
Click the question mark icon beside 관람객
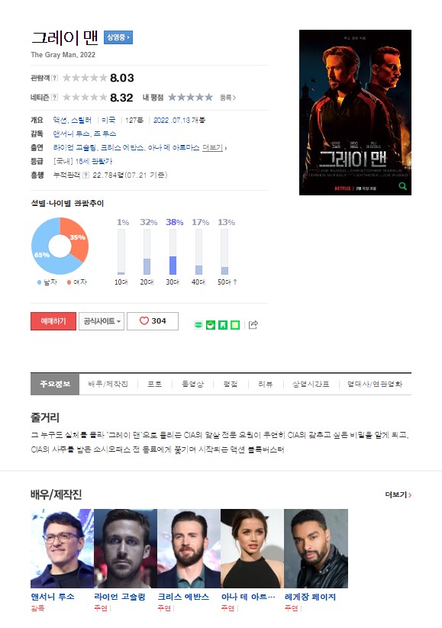[x=55, y=78]
